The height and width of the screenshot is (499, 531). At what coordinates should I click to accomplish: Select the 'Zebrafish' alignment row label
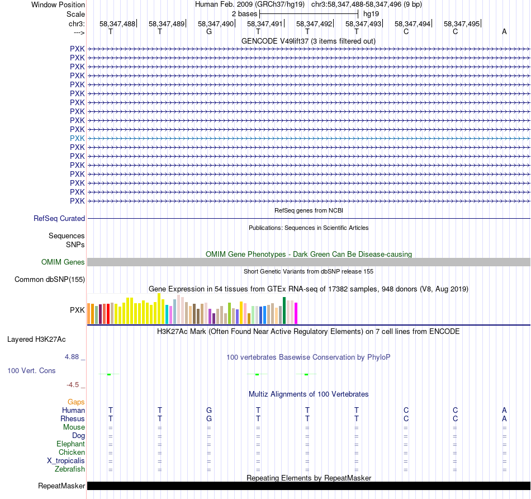(x=70, y=469)
